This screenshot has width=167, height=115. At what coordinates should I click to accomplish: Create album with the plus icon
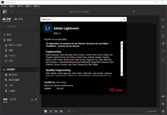pyautogui.click(x=32, y=99)
